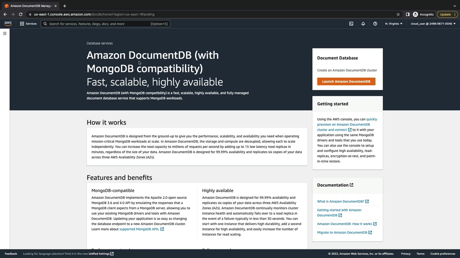The height and width of the screenshot is (258, 460).
Task: Click the MongoDB-compatible feature title
Action: pyautogui.click(x=113, y=191)
